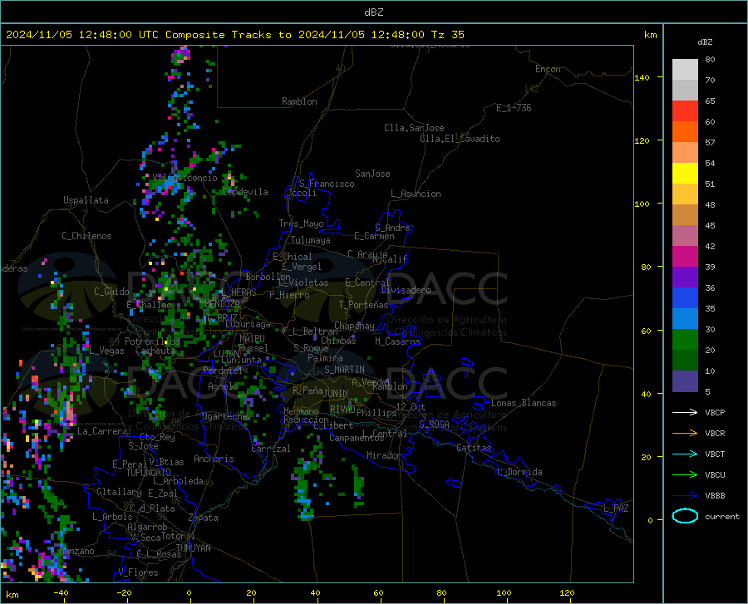The width and height of the screenshot is (748, 604).
Task: Pick the red 60–65 dBZ color band
Action: click(x=685, y=111)
